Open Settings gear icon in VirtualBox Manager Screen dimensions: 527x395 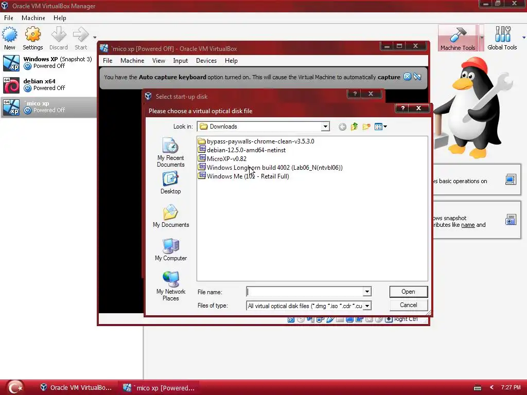pos(32,34)
